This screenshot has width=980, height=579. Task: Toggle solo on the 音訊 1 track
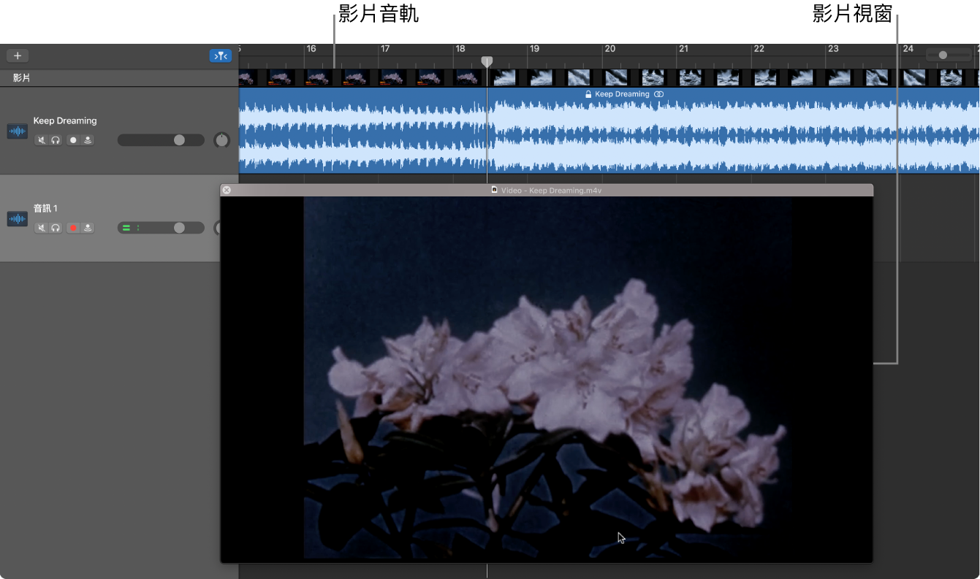tap(56, 227)
